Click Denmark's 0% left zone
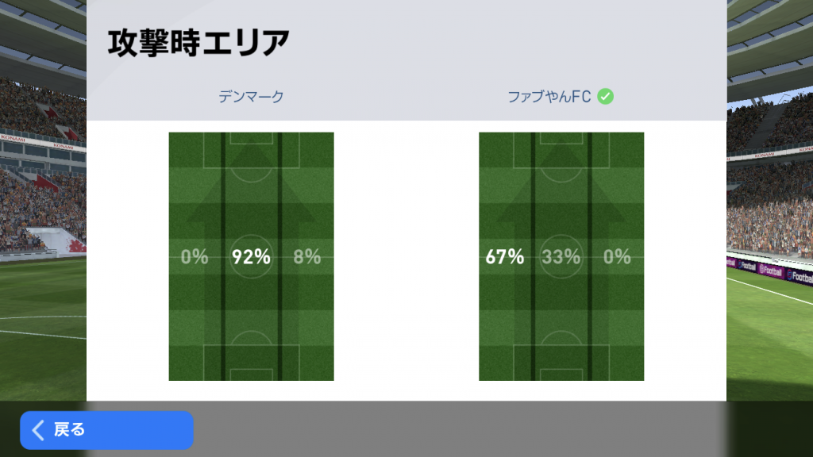This screenshot has height=457, width=813. pos(195,256)
